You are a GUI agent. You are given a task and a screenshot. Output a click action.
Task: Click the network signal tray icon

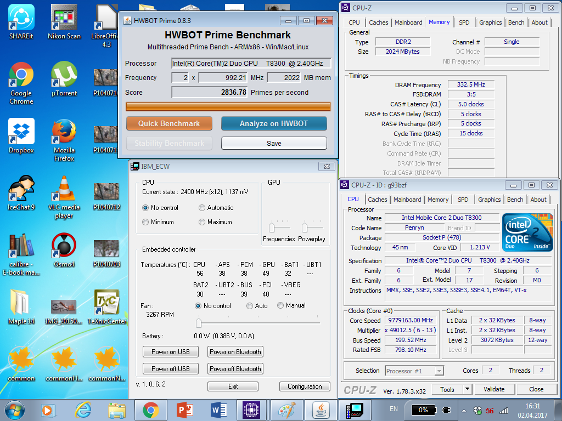[x=504, y=411]
